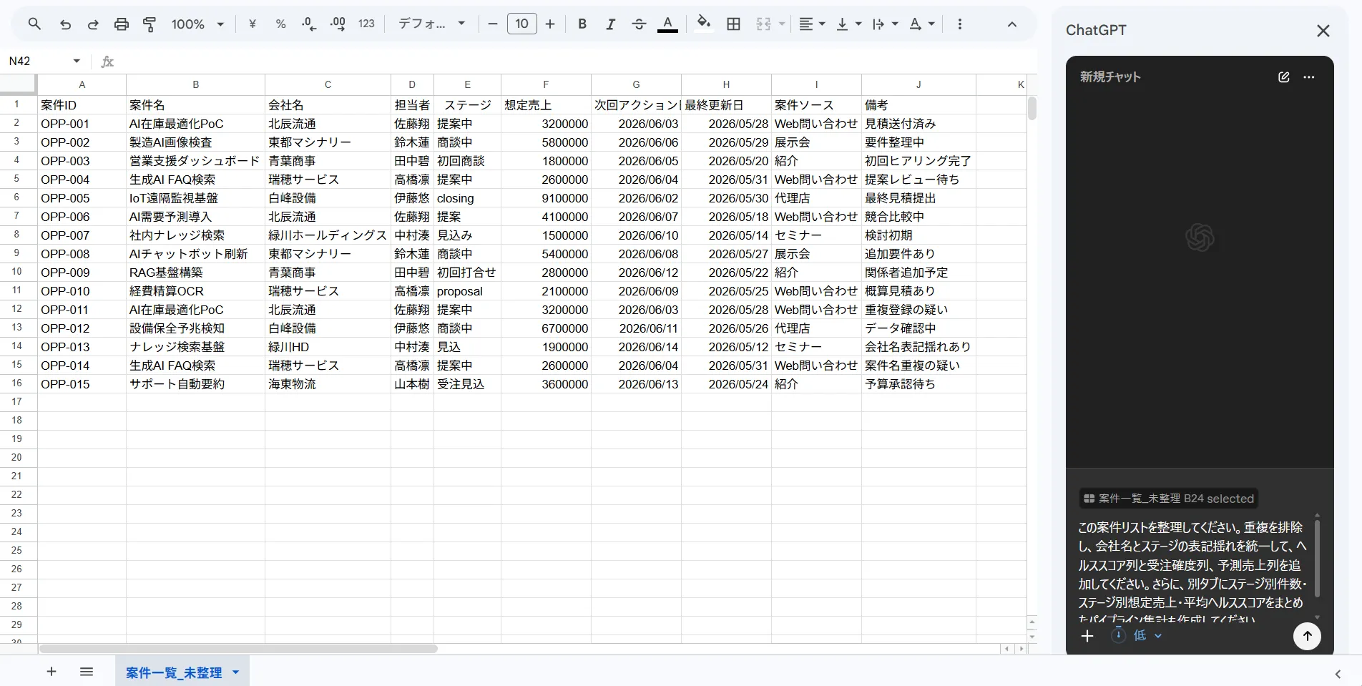Open the all sheets list
The width and height of the screenshot is (1362, 686).
[87, 672]
